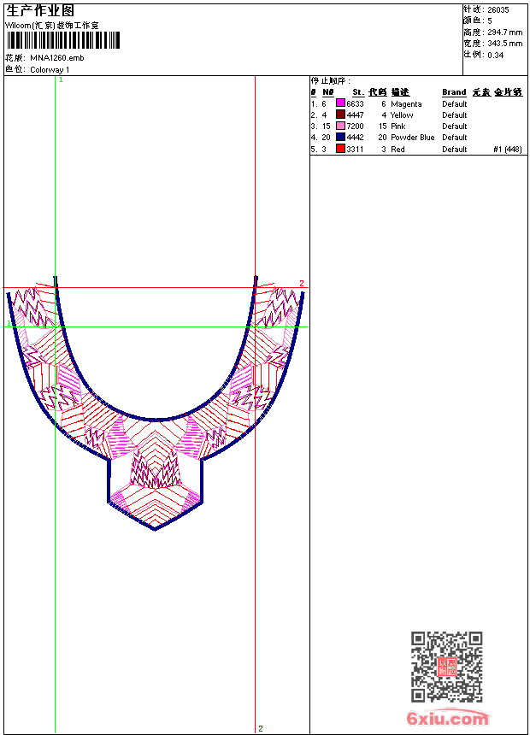Click the 描述 description column header

[x=400, y=92]
